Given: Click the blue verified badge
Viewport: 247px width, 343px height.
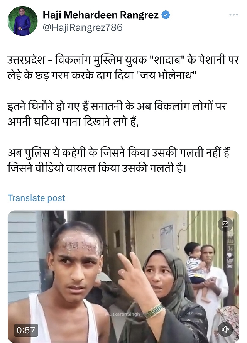Looking at the screenshot, I should (x=166, y=15).
